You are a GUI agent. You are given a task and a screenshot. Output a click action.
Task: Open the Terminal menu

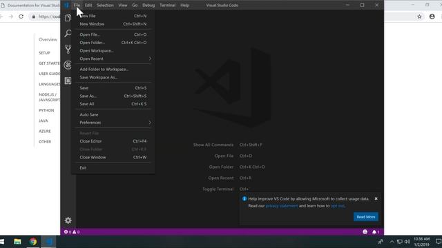pos(167,5)
